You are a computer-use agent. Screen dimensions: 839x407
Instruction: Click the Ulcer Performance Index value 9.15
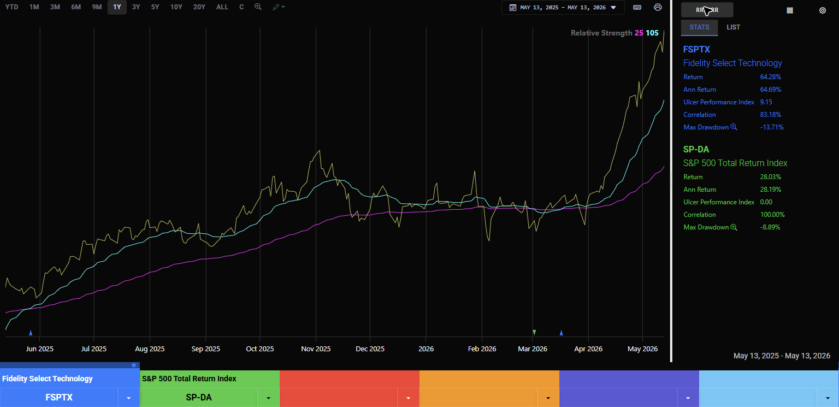pyautogui.click(x=766, y=102)
